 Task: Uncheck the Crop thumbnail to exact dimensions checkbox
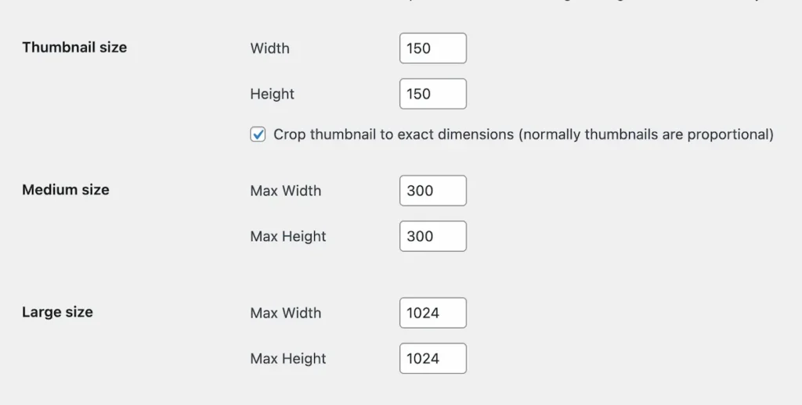click(258, 134)
